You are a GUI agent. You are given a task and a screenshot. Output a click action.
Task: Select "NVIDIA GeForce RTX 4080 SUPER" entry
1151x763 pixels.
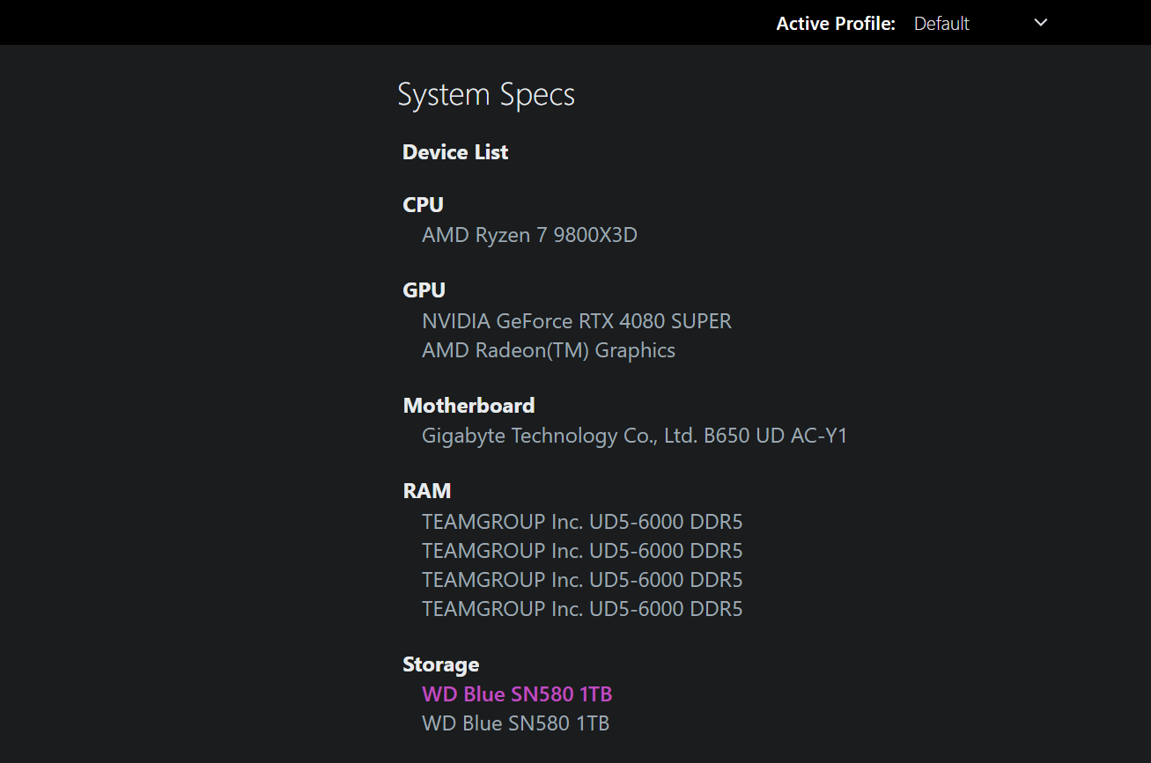pyautogui.click(x=577, y=321)
